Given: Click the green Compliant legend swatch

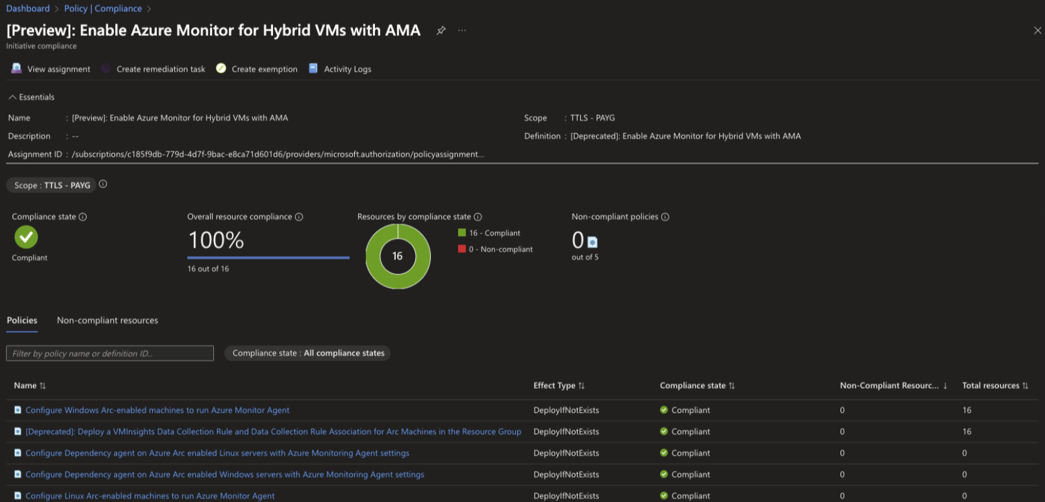Looking at the screenshot, I should tap(462, 233).
